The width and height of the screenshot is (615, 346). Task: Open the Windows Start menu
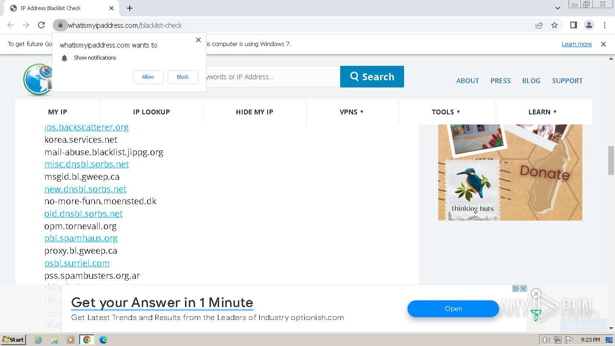pos(13,340)
